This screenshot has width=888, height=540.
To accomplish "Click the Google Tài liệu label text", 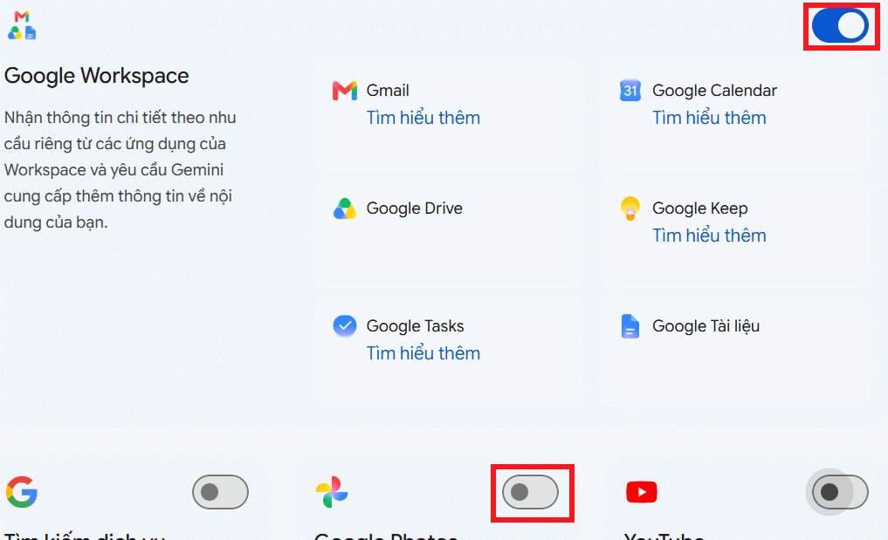I will tap(706, 326).
